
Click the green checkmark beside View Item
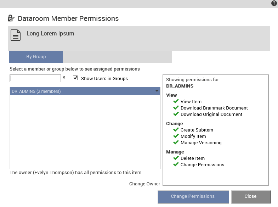[176, 101]
